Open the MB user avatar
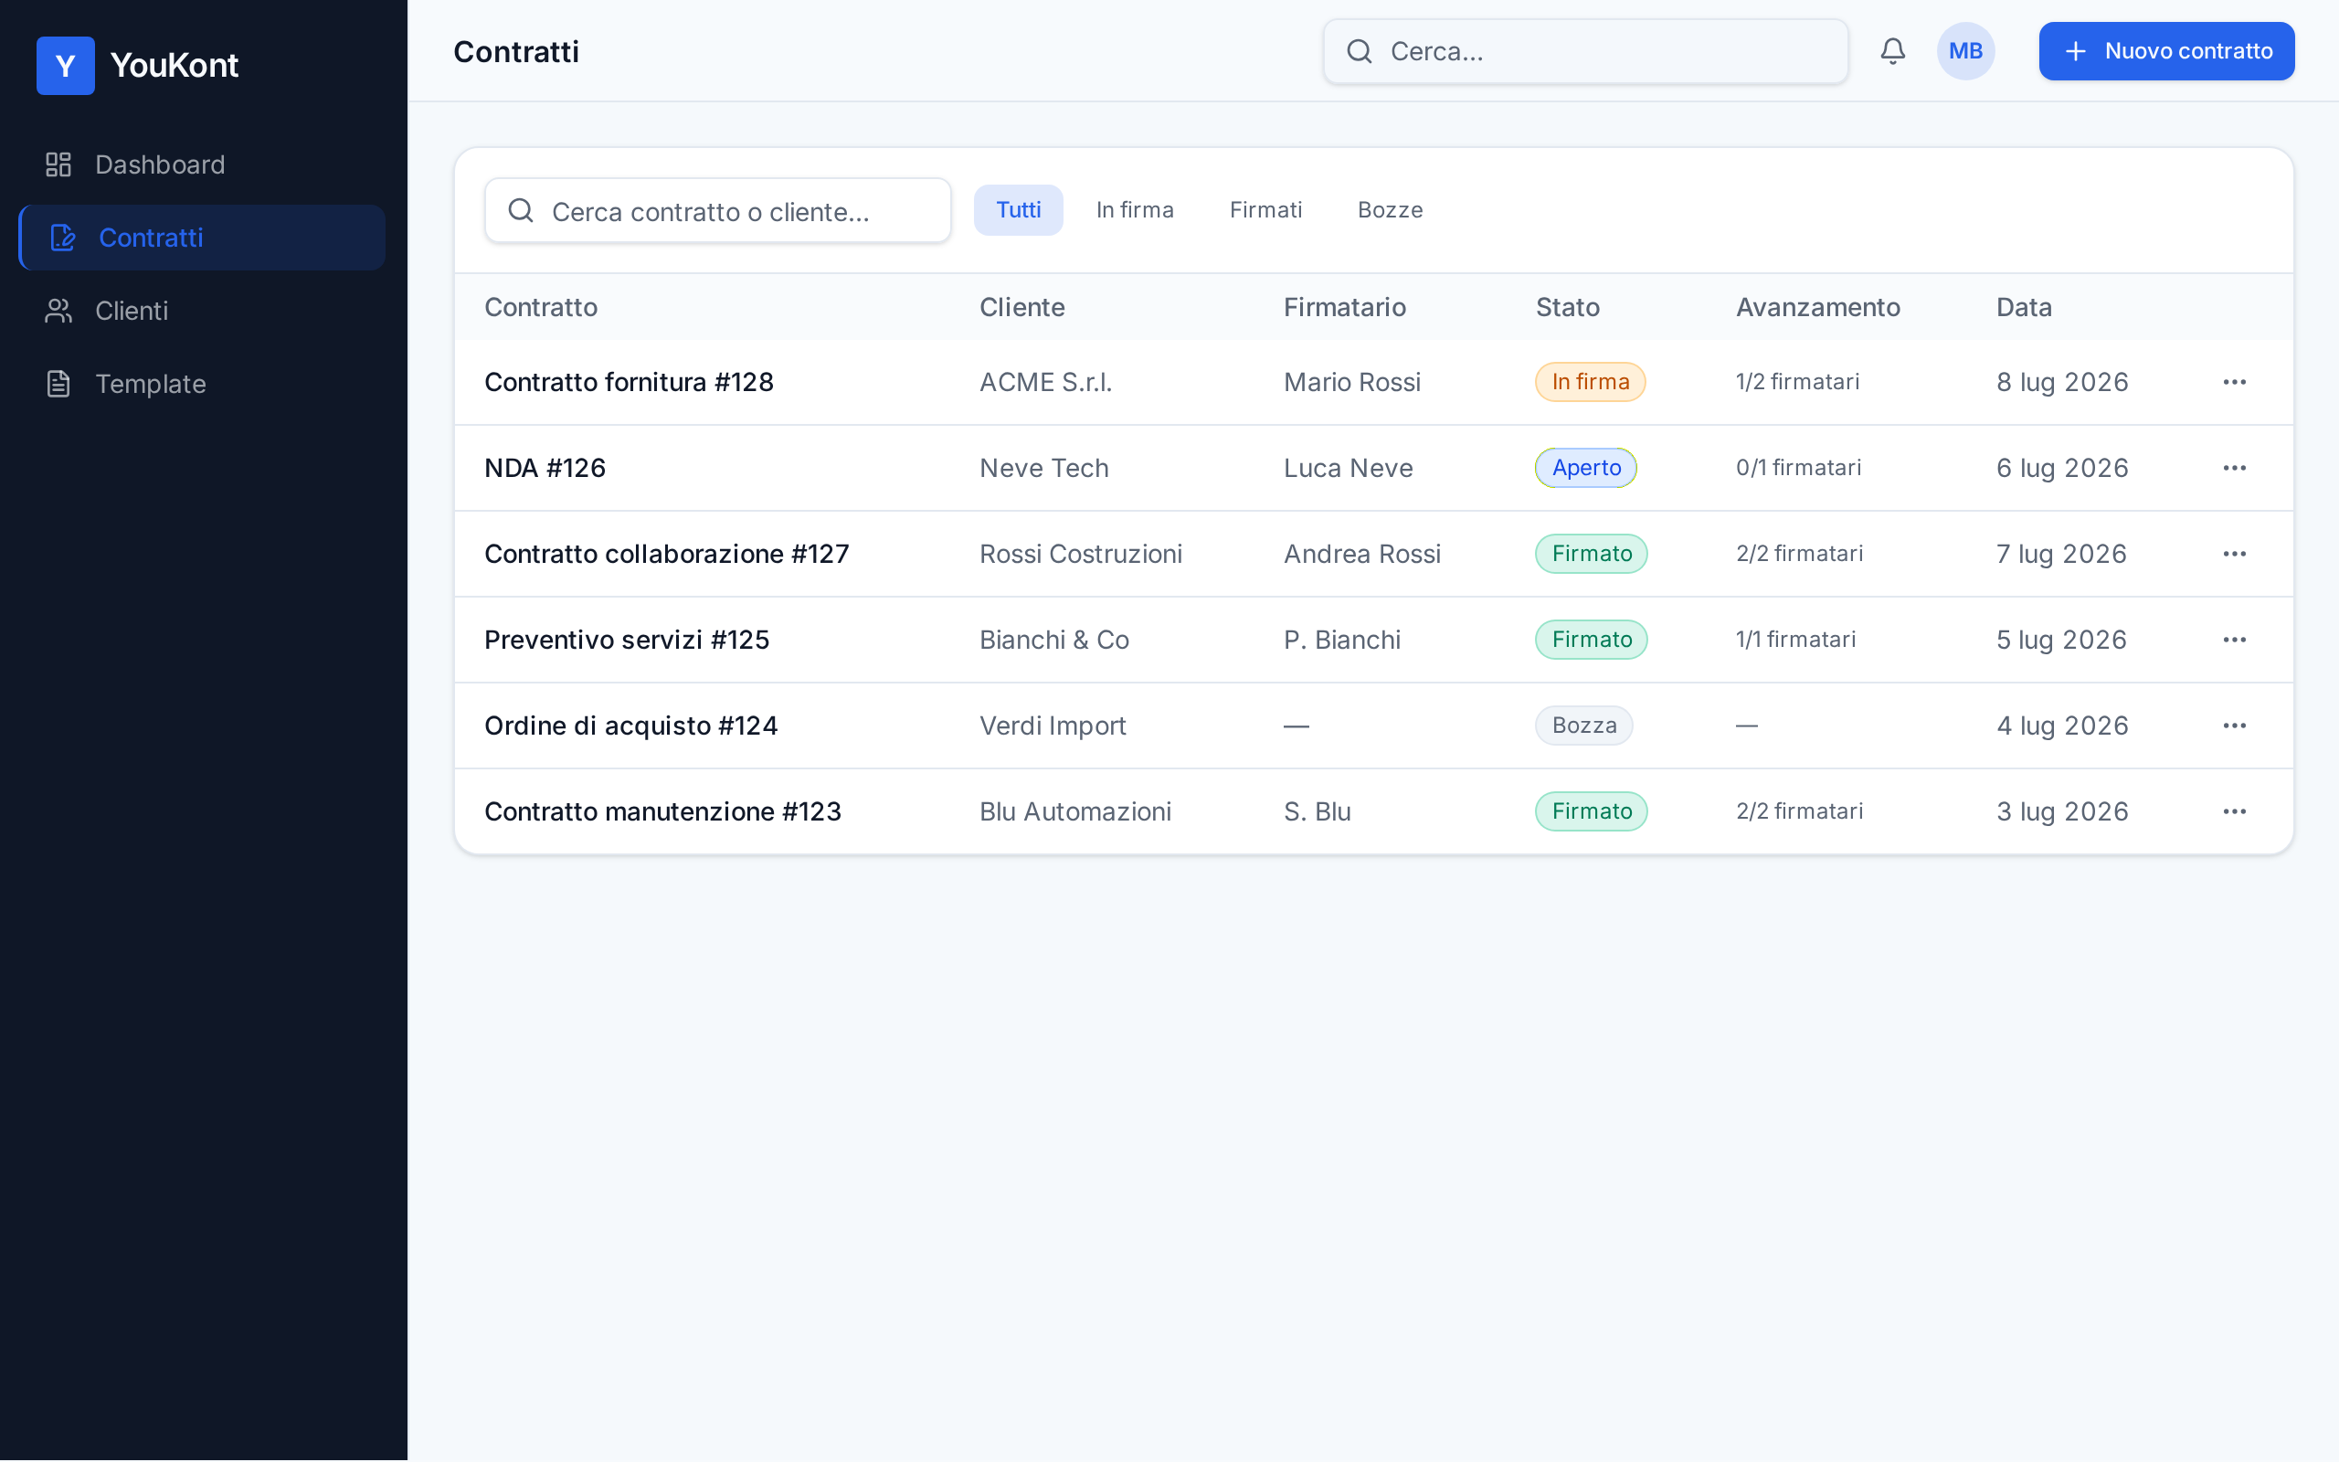The image size is (2339, 1462). coord(1965,51)
